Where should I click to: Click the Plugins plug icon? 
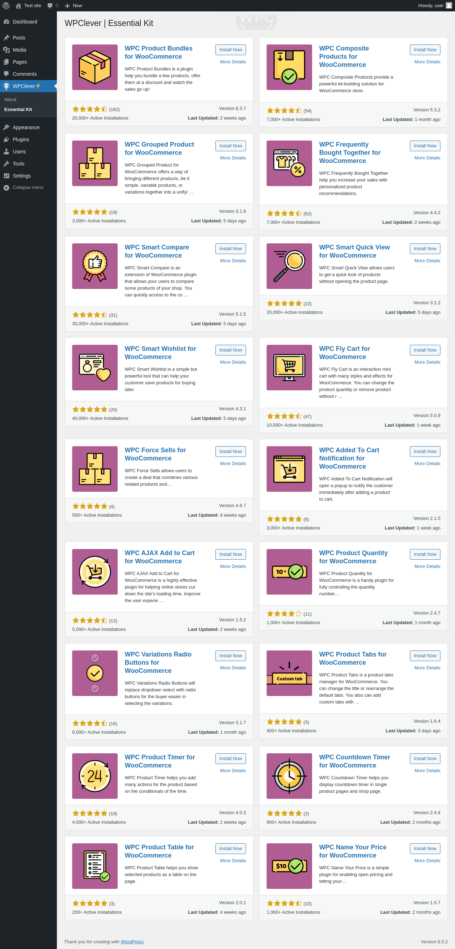coord(6,139)
